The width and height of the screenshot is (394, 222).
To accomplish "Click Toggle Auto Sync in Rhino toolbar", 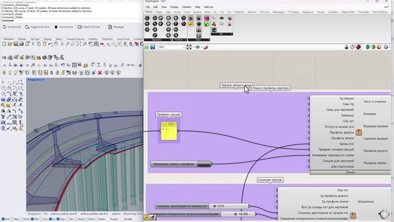I will click(37, 27).
